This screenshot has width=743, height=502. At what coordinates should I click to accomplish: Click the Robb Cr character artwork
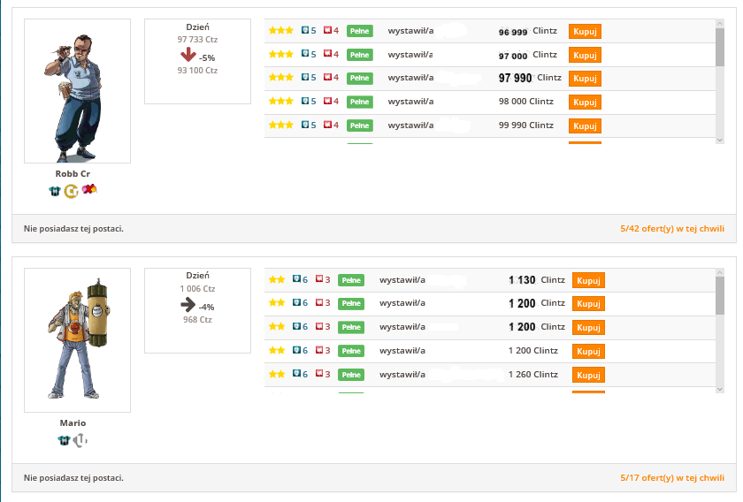point(77,91)
